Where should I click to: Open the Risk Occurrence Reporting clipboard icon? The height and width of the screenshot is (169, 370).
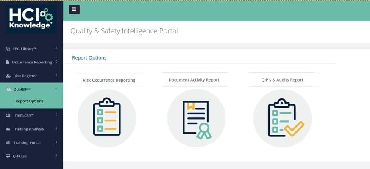coord(107,118)
